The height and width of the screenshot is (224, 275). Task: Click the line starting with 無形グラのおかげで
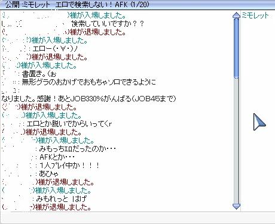(89, 82)
